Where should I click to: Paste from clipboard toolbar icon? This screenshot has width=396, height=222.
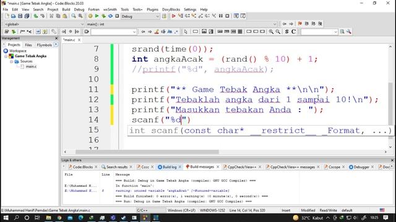[64, 16]
